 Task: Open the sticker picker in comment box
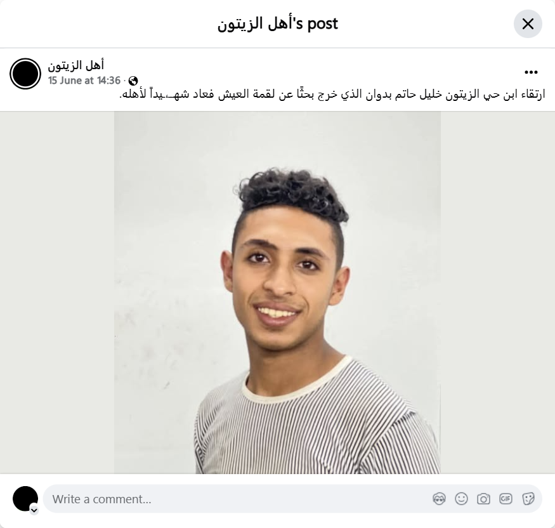click(x=528, y=499)
